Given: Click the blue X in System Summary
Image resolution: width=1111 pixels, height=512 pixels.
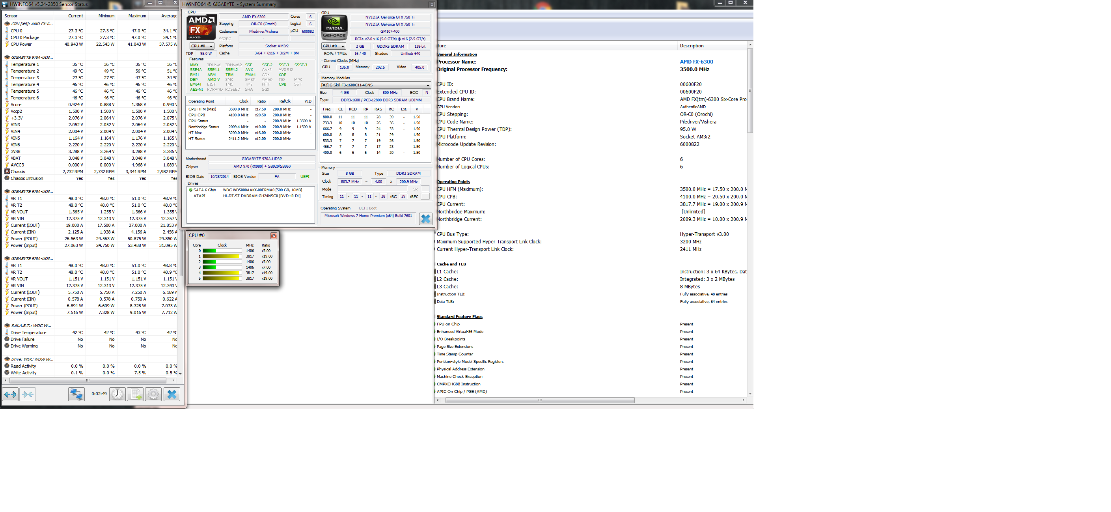Looking at the screenshot, I should (x=425, y=219).
